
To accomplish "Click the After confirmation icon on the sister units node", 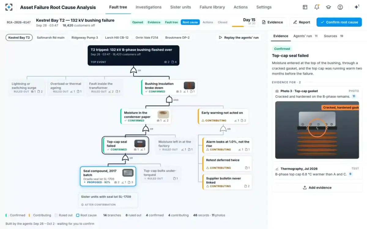I will [82, 205].
